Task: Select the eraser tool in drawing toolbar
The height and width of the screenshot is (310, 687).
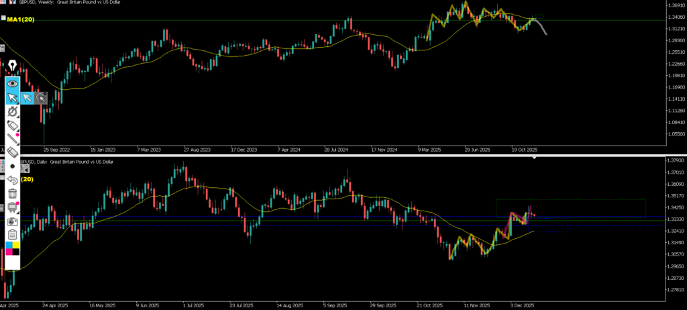Action: coord(12,153)
